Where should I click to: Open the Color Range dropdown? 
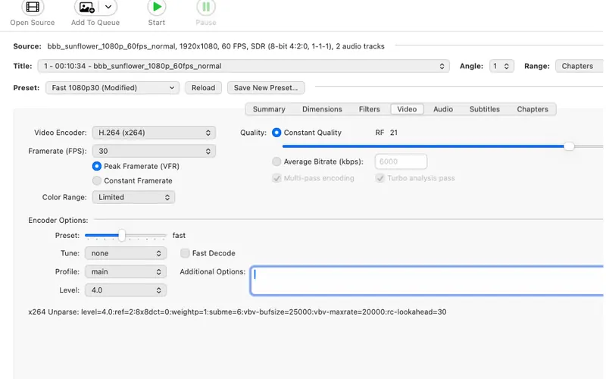pos(133,197)
